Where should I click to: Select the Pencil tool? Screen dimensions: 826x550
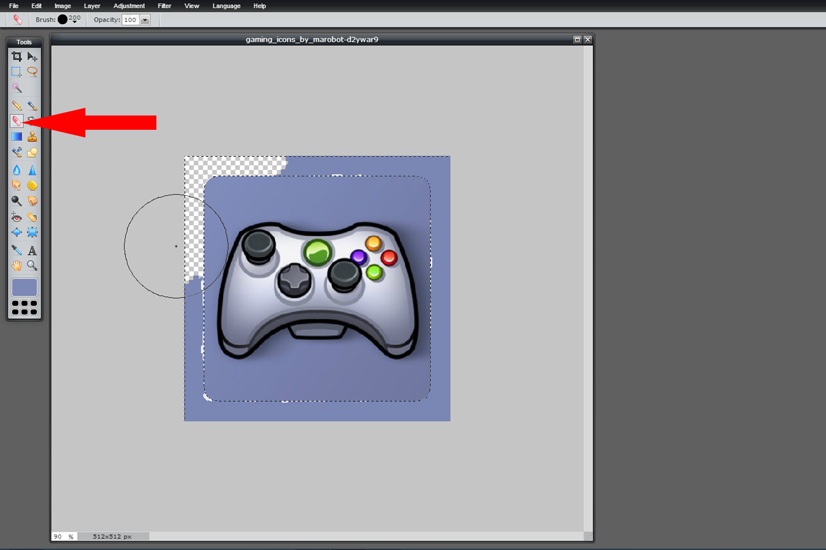(17, 105)
